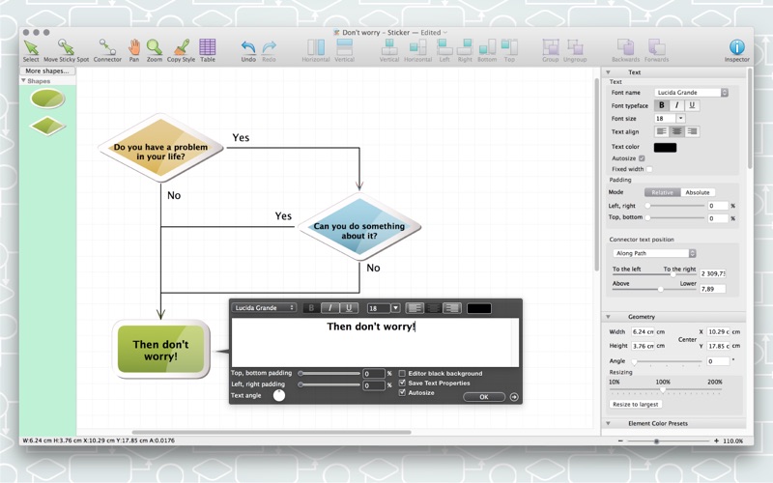The image size is (773, 483).
Task: Align text left in Inspector
Action: [662, 131]
